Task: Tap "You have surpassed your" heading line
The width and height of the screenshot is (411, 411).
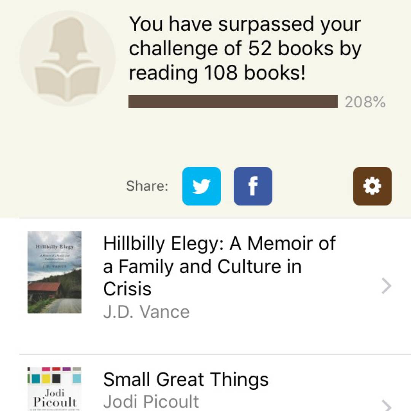Action: 245,25
